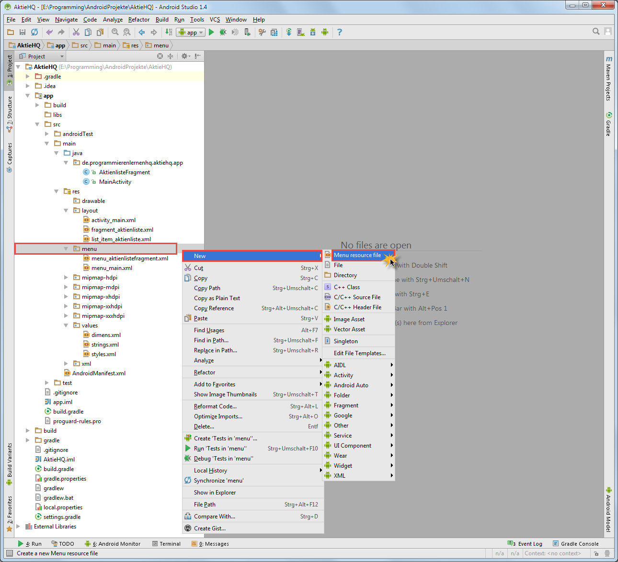Click the Help question mark icon
The image size is (618, 562).
pyautogui.click(x=340, y=32)
